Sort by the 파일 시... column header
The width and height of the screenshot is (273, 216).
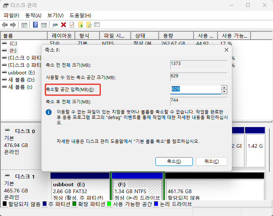(x=115, y=36)
